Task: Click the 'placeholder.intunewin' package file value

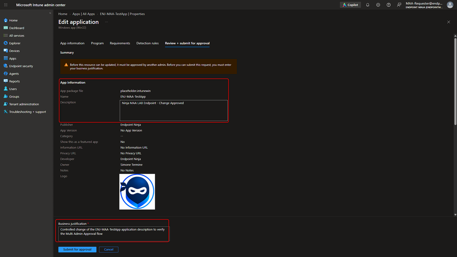Action: click(x=136, y=91)
